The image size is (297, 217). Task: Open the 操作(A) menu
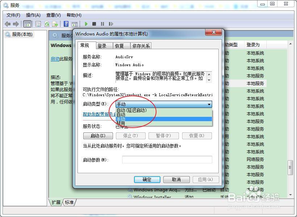[33, 15]
